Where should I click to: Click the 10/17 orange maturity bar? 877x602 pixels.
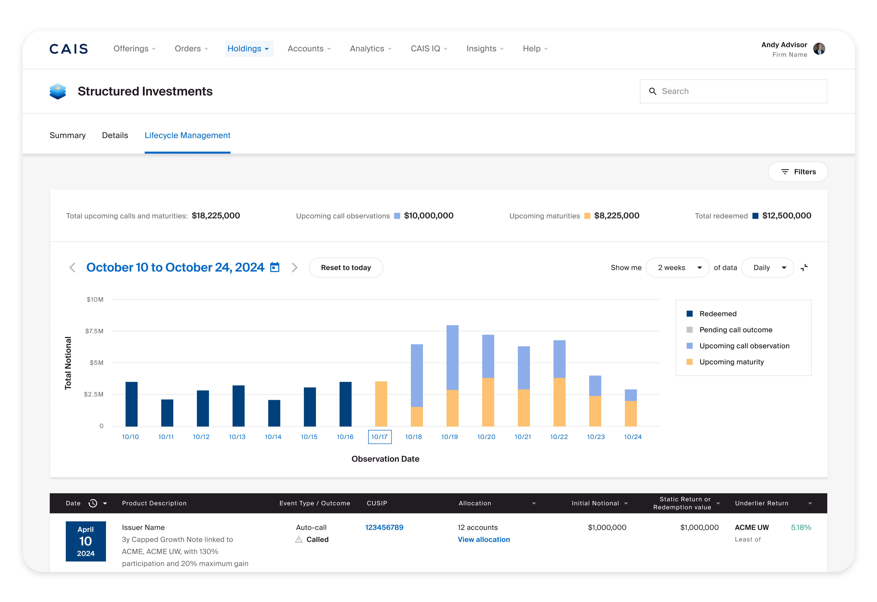click(381, 404)
